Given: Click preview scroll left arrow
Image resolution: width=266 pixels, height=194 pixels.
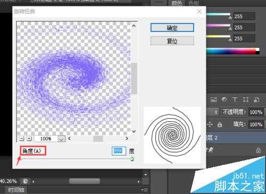Looking at the screenshot, I should [x=70, y=138].
